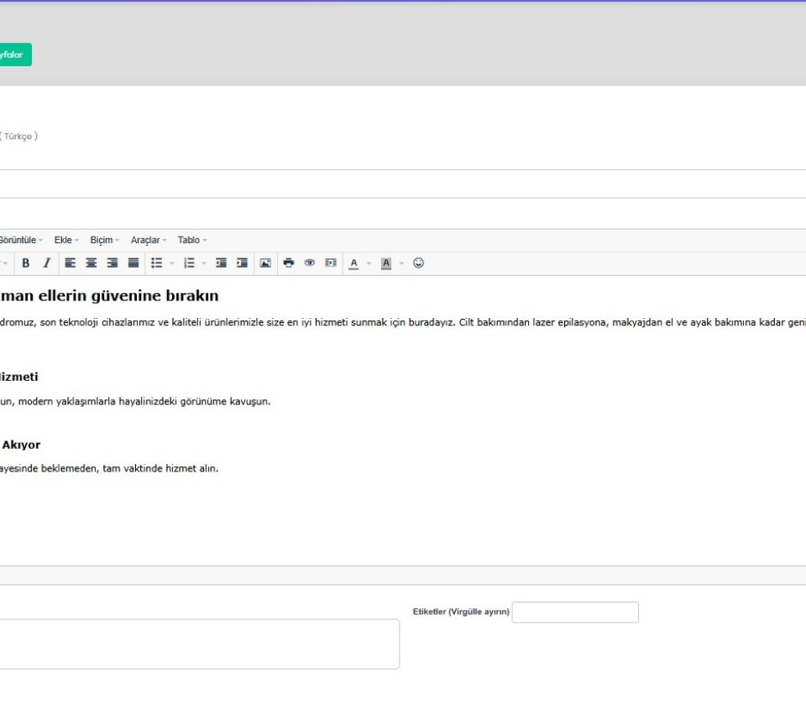Open the text color dropdown arrow
Image resolution: width=806 pixels, height=703 pixels.
tap(369, 263)
